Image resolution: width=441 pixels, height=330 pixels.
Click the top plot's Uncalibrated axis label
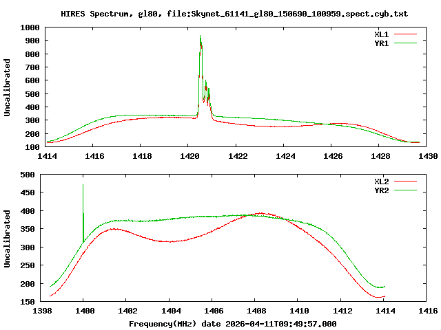tap(7, 87)
